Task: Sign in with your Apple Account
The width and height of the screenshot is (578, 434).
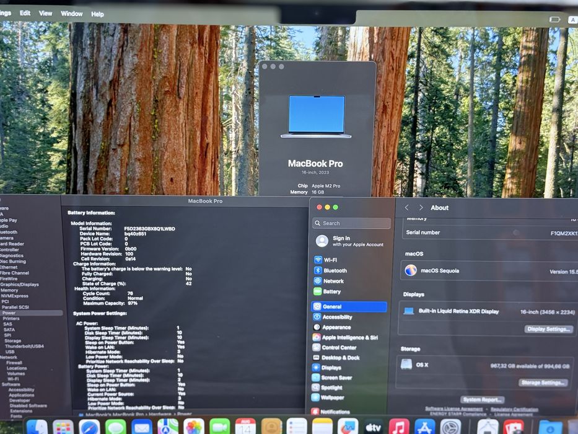Action: pyautogui.click(x=350, y=241)
